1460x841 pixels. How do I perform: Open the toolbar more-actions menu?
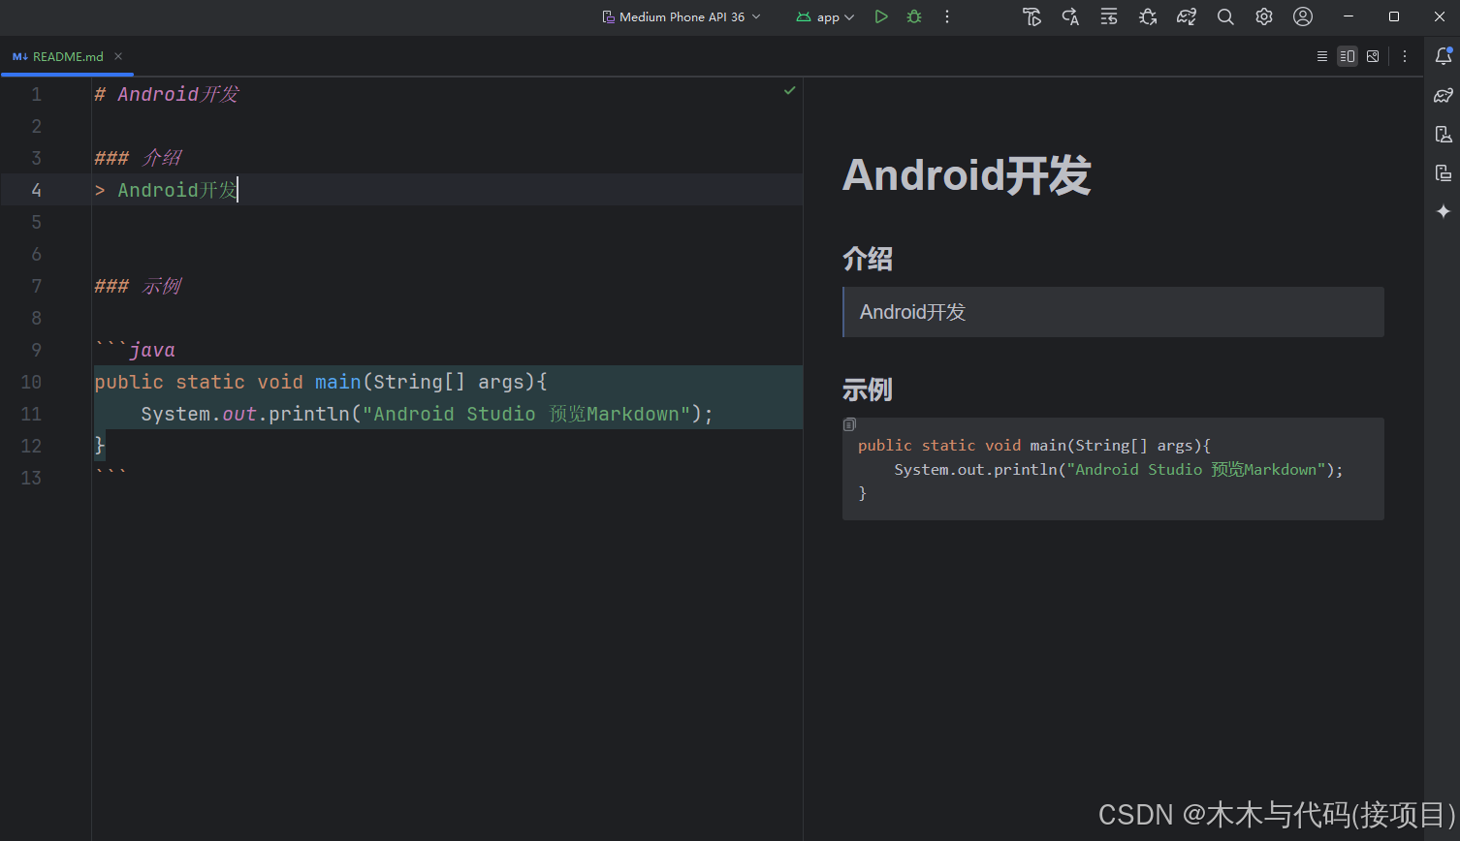click(946, 16)
